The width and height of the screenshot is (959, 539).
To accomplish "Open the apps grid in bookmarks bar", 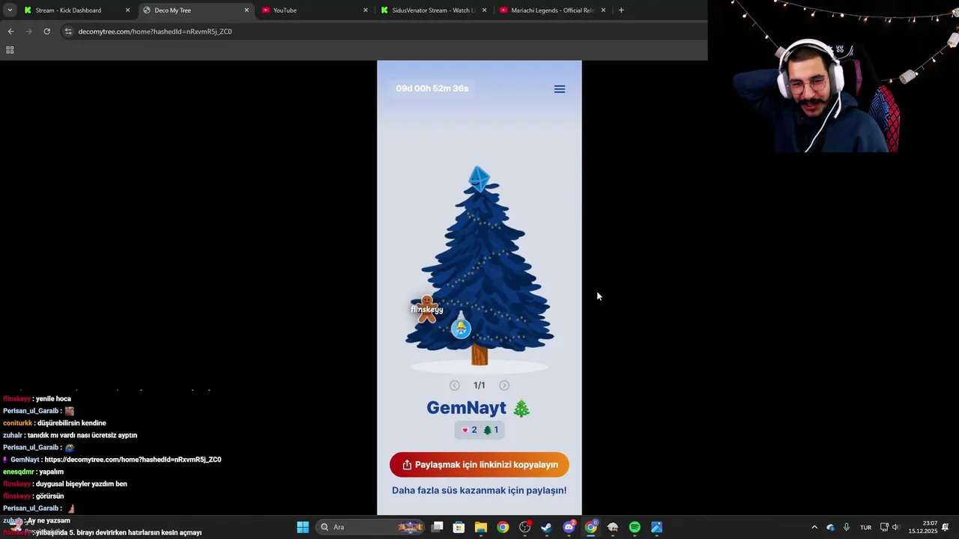I will 10,50.
